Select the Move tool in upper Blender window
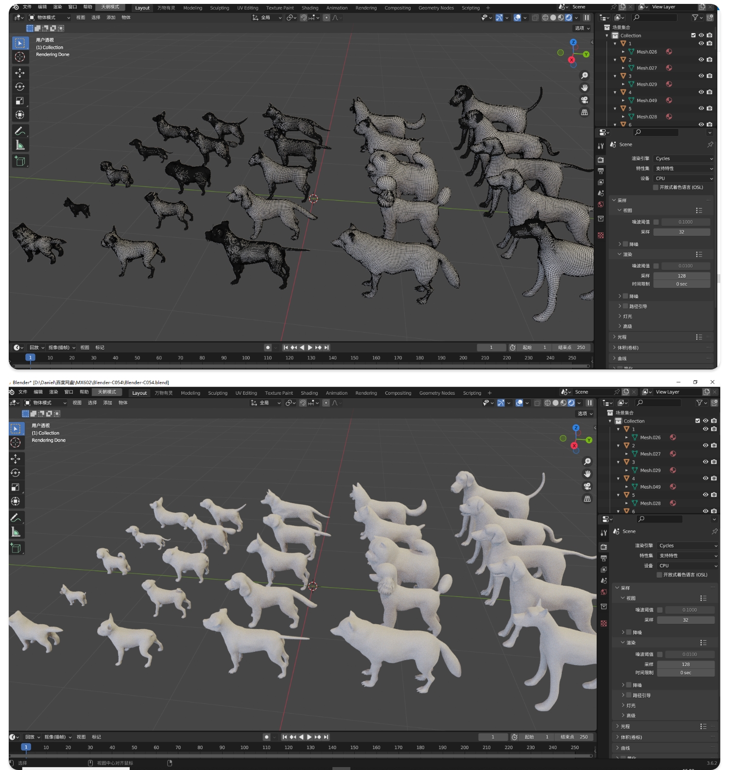The image size is (729, 770). 20,73
